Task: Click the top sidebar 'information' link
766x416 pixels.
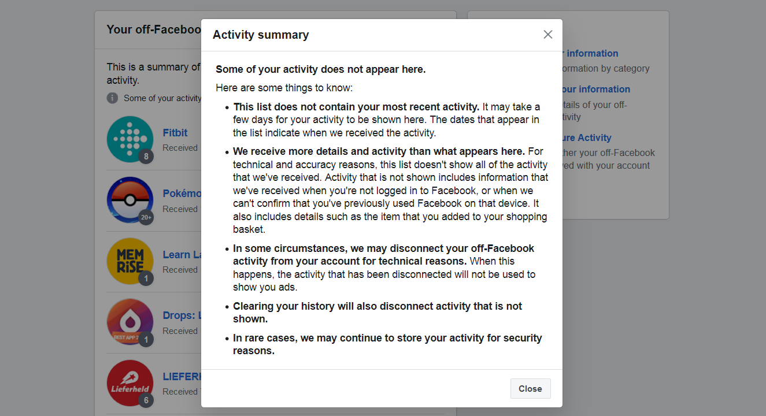Action: 592,53
